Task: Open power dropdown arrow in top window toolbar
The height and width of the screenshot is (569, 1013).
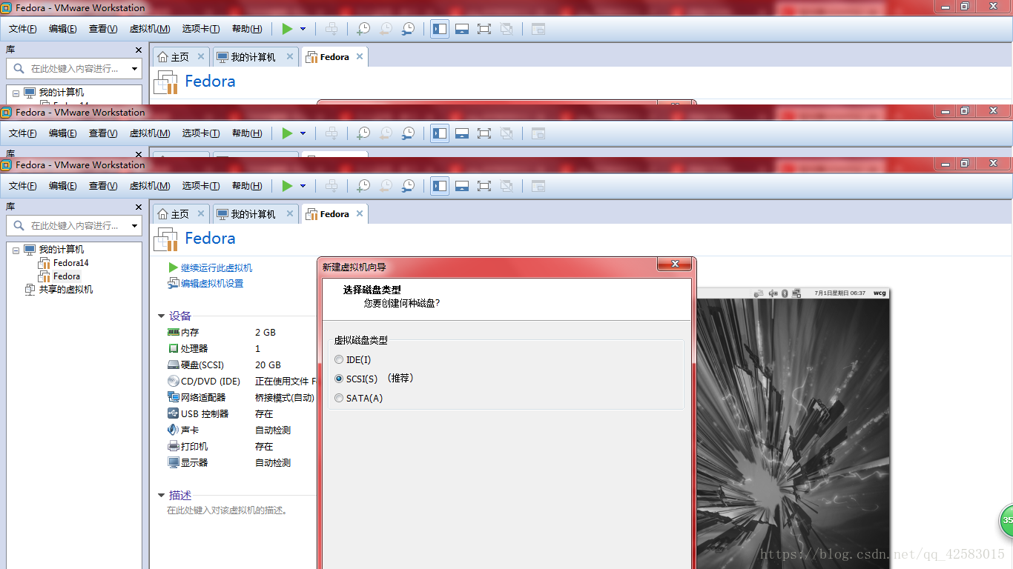Action: (303, 29)
